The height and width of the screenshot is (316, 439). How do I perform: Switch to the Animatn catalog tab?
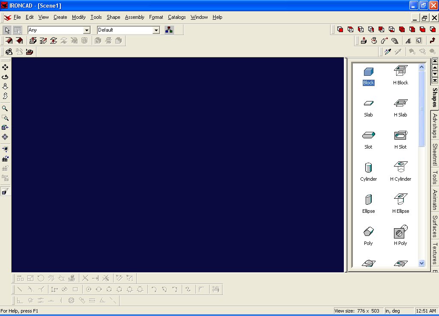[x=435, y=200]
